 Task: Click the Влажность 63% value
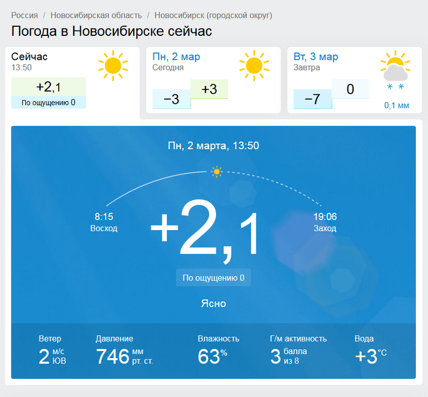click(218, 350)
